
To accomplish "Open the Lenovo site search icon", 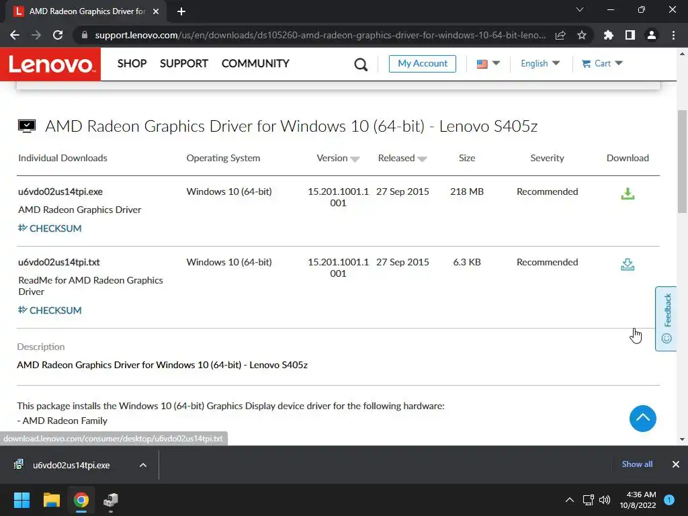I will pos(361,64).
